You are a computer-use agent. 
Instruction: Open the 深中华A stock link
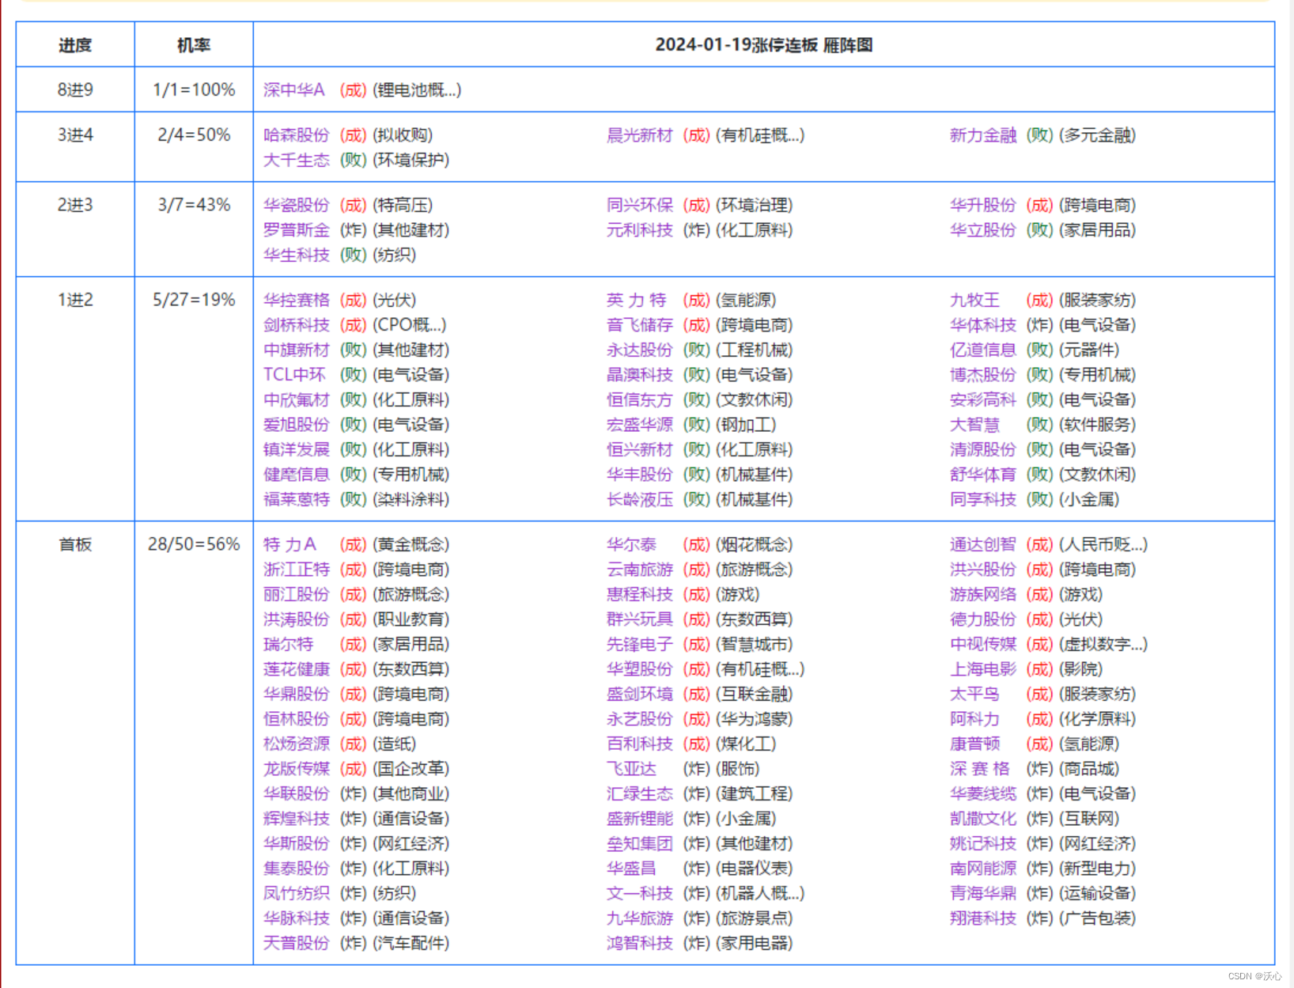294,90
